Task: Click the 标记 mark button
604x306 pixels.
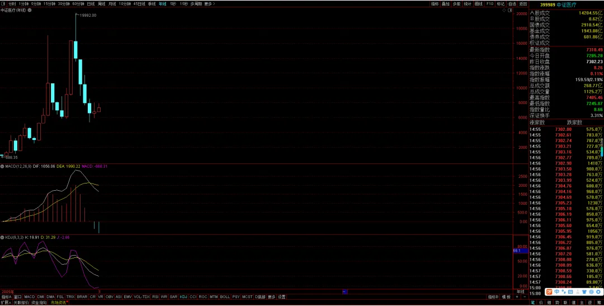Action: pos(501,4)
